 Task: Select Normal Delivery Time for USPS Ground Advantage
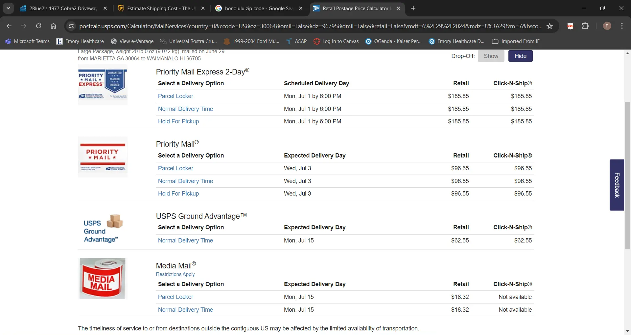tap(185, 241)
